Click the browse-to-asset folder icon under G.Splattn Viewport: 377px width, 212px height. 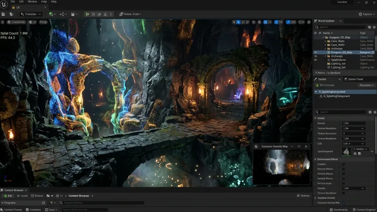click(x=360, y=154)
